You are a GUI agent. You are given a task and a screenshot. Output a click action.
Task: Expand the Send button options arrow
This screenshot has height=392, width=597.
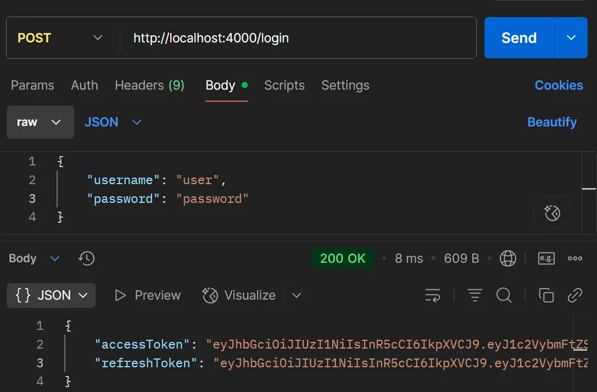pyautogui.click(x=571, y=37)
